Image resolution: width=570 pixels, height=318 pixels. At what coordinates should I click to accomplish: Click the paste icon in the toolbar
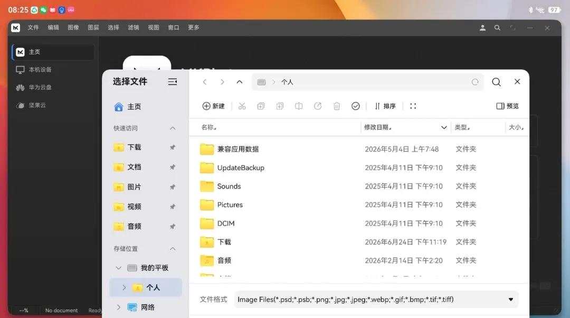tap(280, 106)
